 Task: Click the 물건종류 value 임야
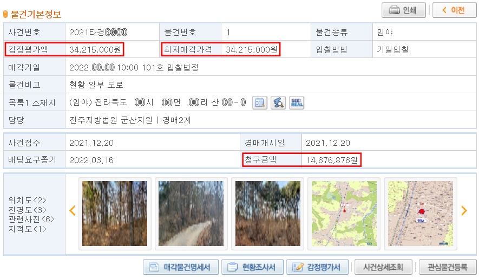[x=385, y=32]
